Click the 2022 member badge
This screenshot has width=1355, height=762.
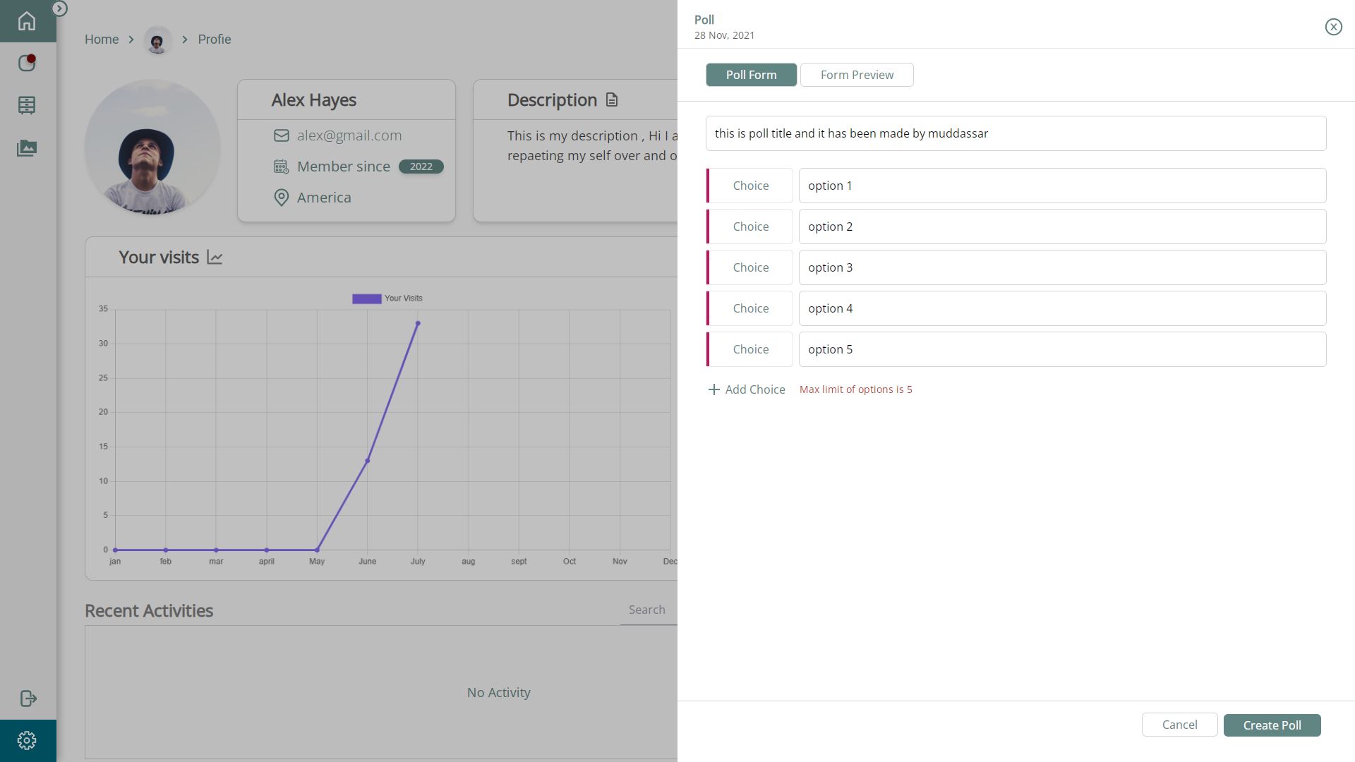[x=421, y=167]
